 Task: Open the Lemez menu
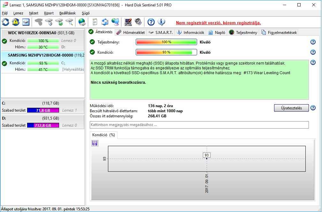coord(18,13)
